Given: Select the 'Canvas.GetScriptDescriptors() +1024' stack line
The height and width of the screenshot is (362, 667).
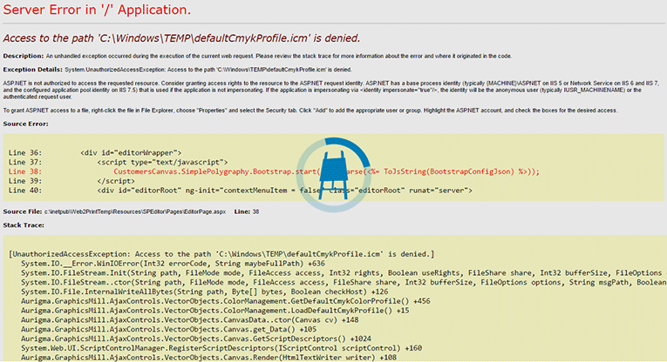Looking at the screenshot, I should point(196,339).
